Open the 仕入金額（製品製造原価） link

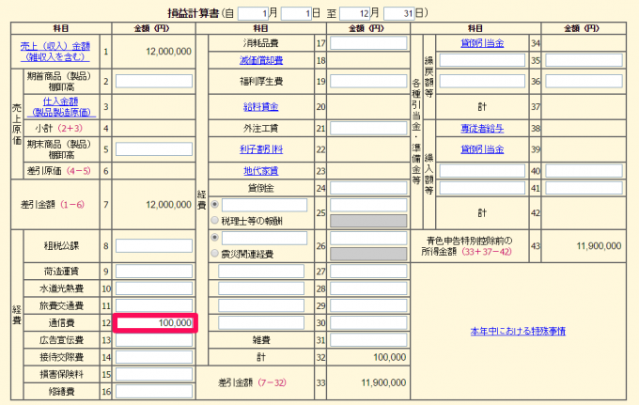[61, 107]
